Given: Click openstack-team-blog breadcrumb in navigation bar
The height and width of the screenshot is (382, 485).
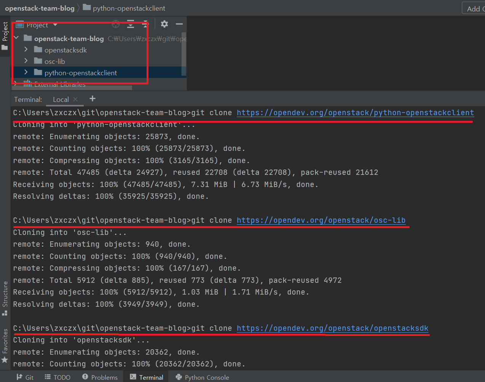Looking at the screenshot, I should pyautogui.click(x=40, y=8).
